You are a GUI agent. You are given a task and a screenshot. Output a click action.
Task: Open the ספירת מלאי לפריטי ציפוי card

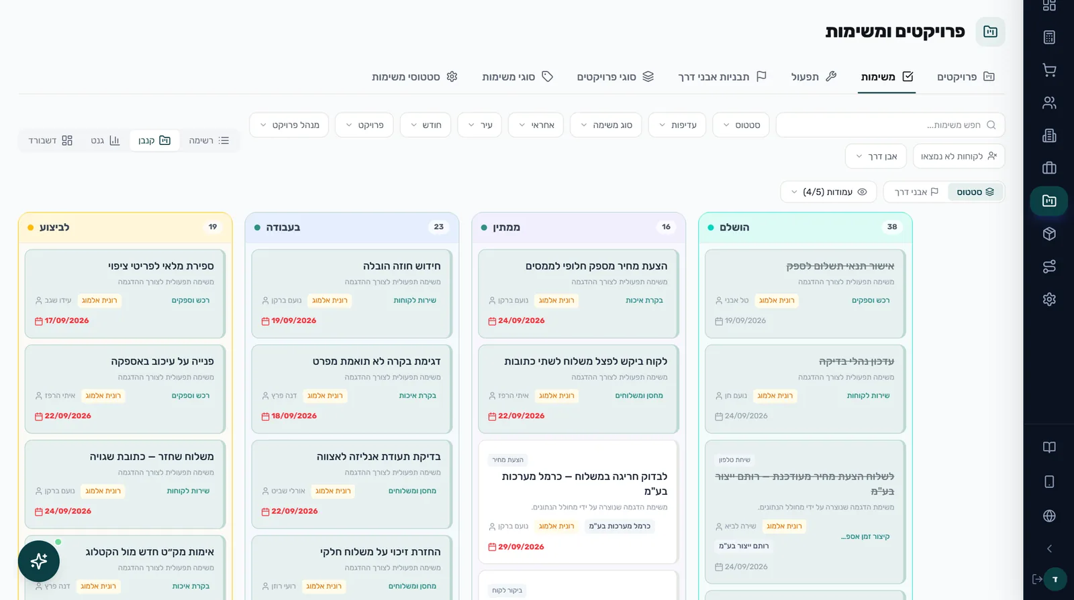[125, 294]
